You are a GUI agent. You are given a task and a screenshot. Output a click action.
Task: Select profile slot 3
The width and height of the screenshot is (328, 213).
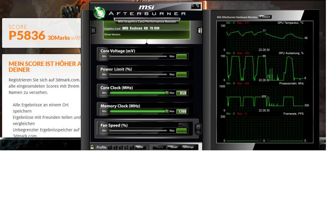click(121, 147)
